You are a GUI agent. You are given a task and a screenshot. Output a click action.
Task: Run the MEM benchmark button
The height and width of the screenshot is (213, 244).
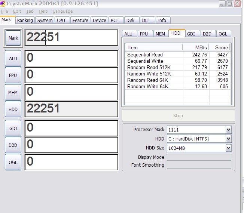(13, 92)
